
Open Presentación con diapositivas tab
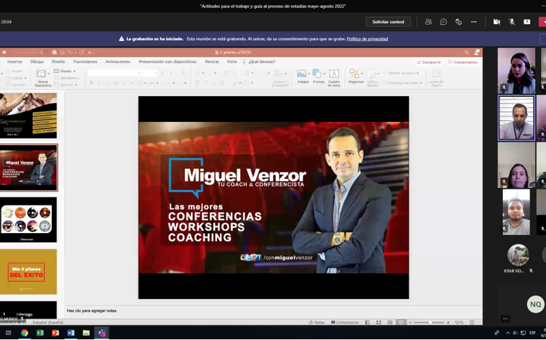point(167,61)
